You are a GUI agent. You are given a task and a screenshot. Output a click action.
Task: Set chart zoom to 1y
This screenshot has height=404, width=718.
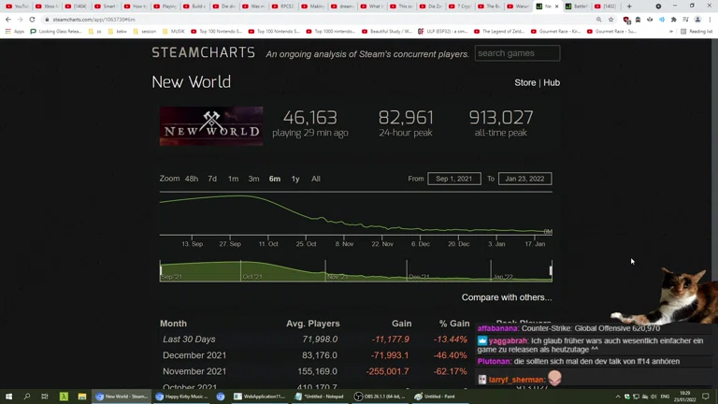click(x=295, y=179)
